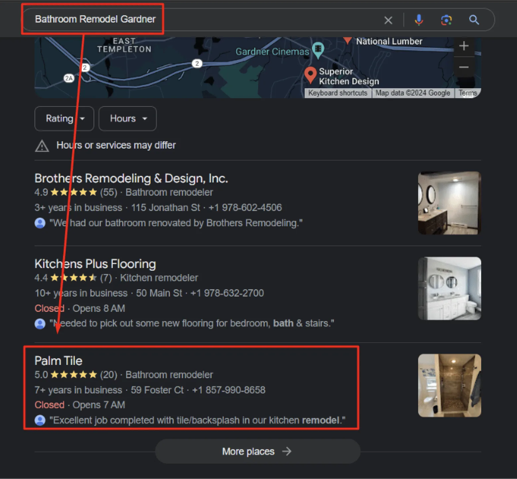Open the Kitchens Plus Flooring listing
This screenshot has width=517, height=479.
pos(95,264)
